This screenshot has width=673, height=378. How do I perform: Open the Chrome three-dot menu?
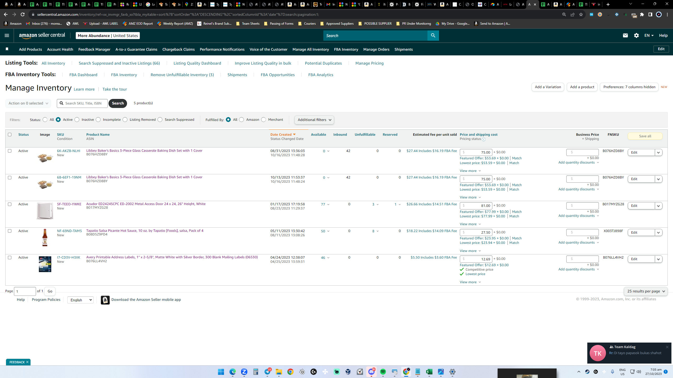pyautogui.click(x=667, y=14)
